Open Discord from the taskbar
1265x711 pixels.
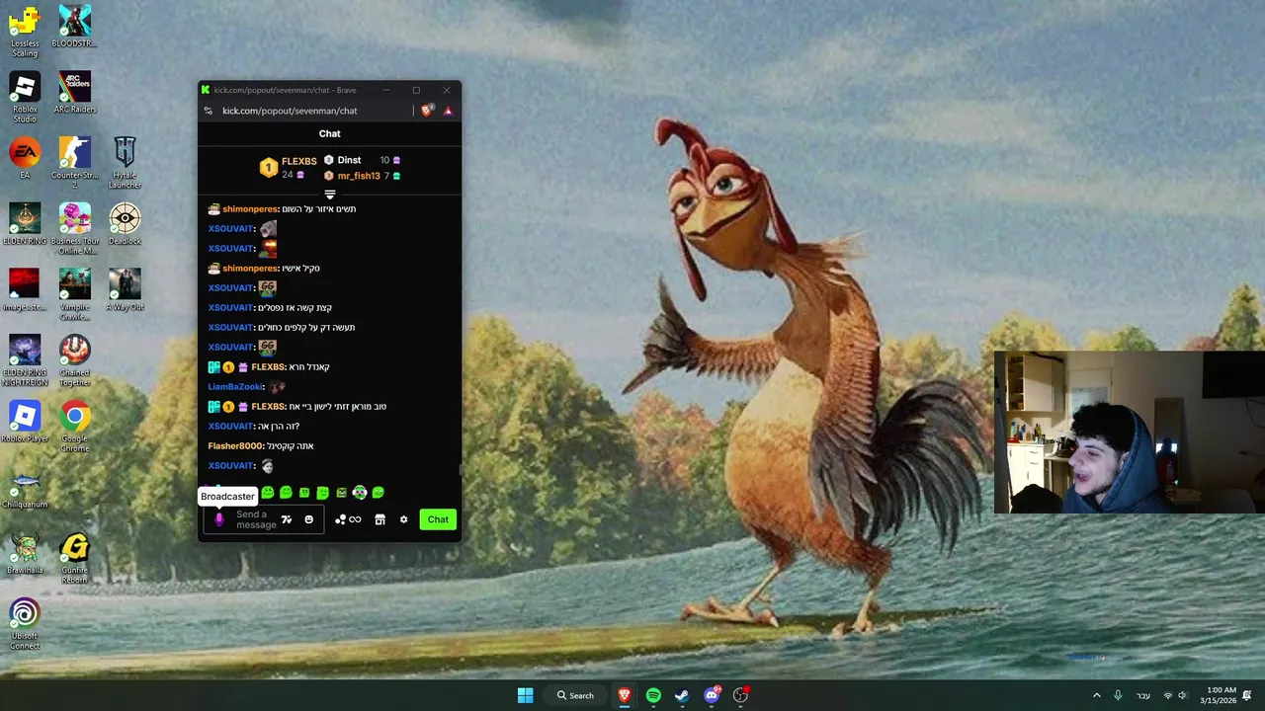coord(712,695)
